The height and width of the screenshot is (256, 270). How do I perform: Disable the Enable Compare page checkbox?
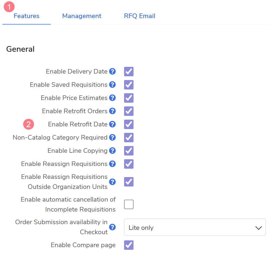pos(129,245)
